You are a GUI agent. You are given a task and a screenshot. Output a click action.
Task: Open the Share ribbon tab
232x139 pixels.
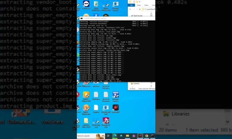[x=146, y=5]
